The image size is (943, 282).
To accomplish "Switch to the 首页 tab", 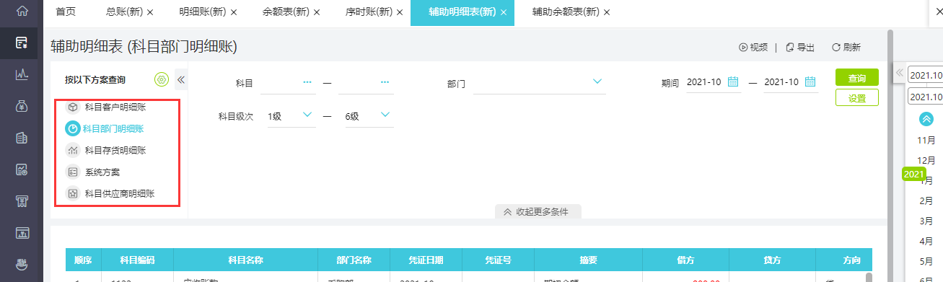I will tap(66, 12).
